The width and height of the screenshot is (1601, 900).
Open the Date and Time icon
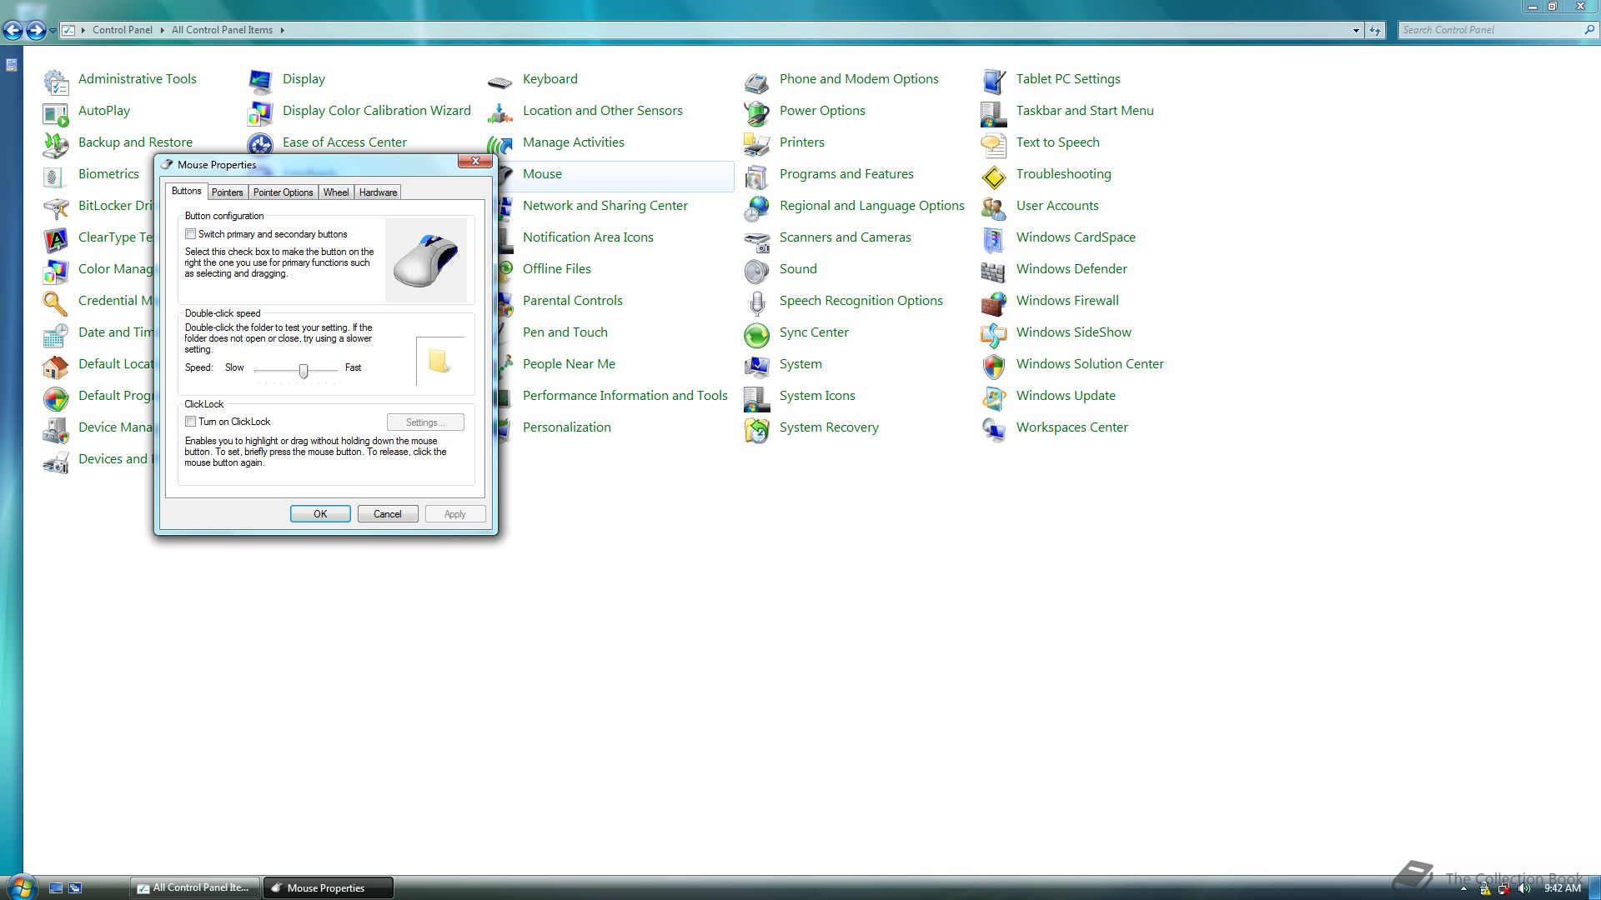(x=56, y=334)
